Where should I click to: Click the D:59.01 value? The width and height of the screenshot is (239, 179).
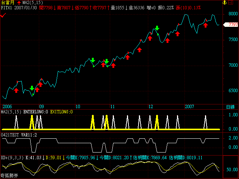click(x=53, y=158)
